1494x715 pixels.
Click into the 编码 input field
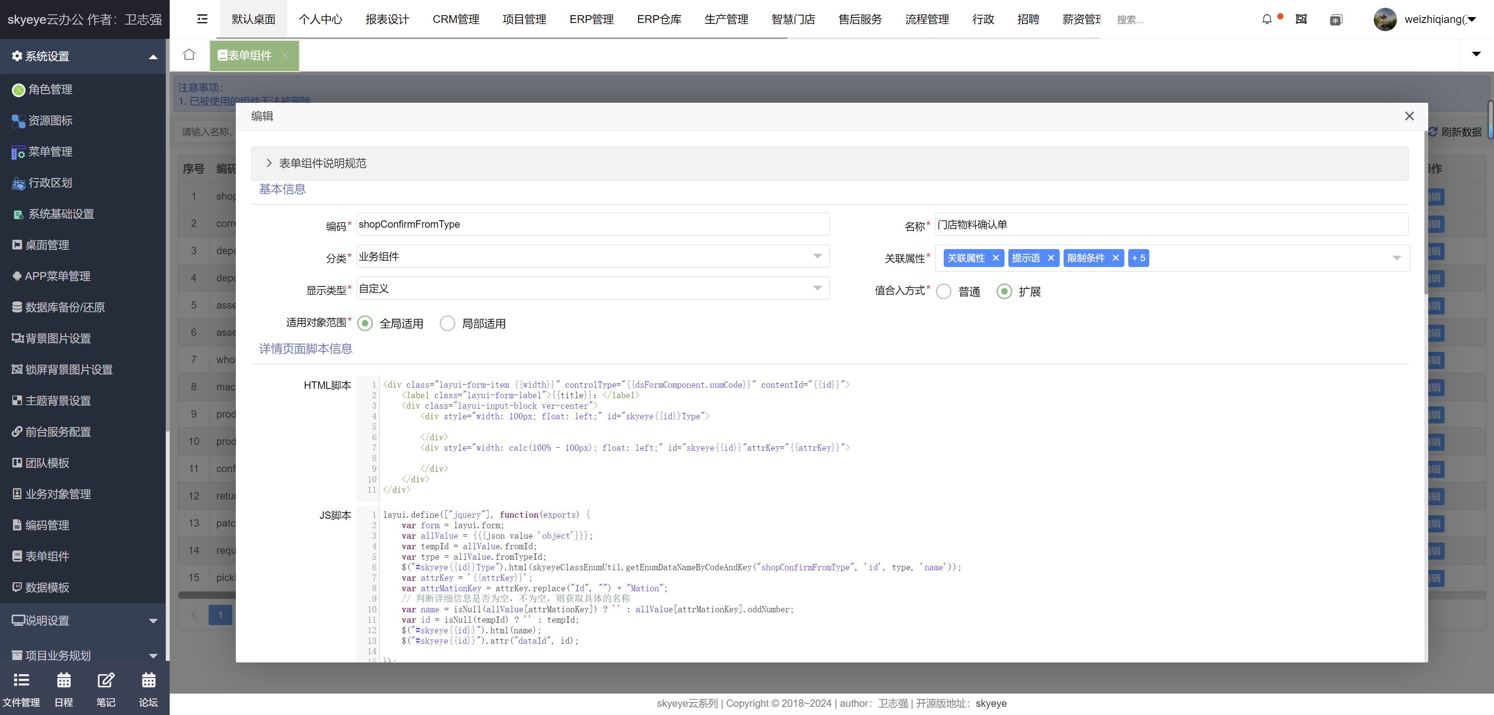coord(592,225)
